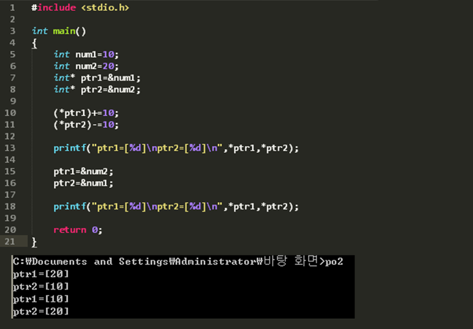Click the 'int* ptr2=&num2;' declaration
Screen dimensions: 473x329
point(97,89)
